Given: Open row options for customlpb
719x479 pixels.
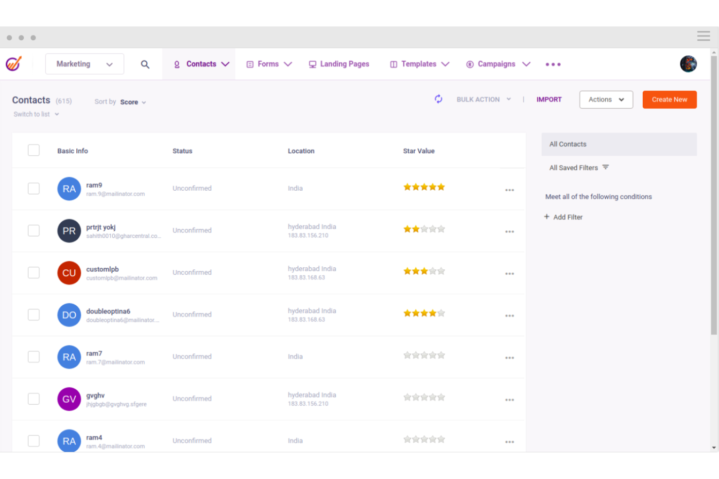Looking at the screenshot, I should pos(509,274).
